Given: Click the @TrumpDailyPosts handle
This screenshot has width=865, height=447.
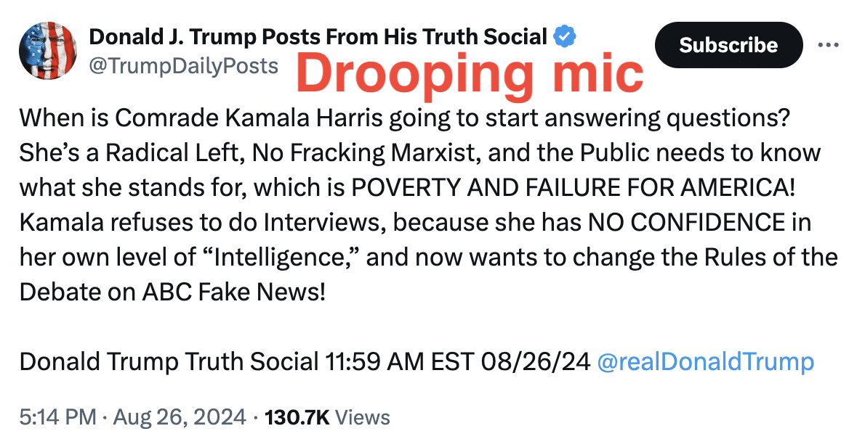Looking at the screenshot, I should (183, 66).
